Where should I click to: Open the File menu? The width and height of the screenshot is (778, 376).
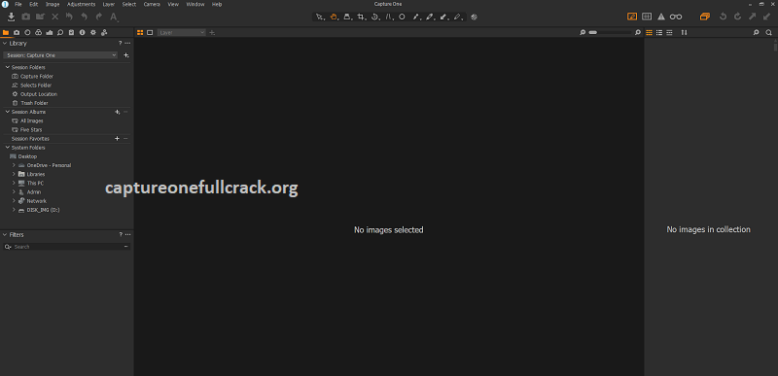click(18, 4)
